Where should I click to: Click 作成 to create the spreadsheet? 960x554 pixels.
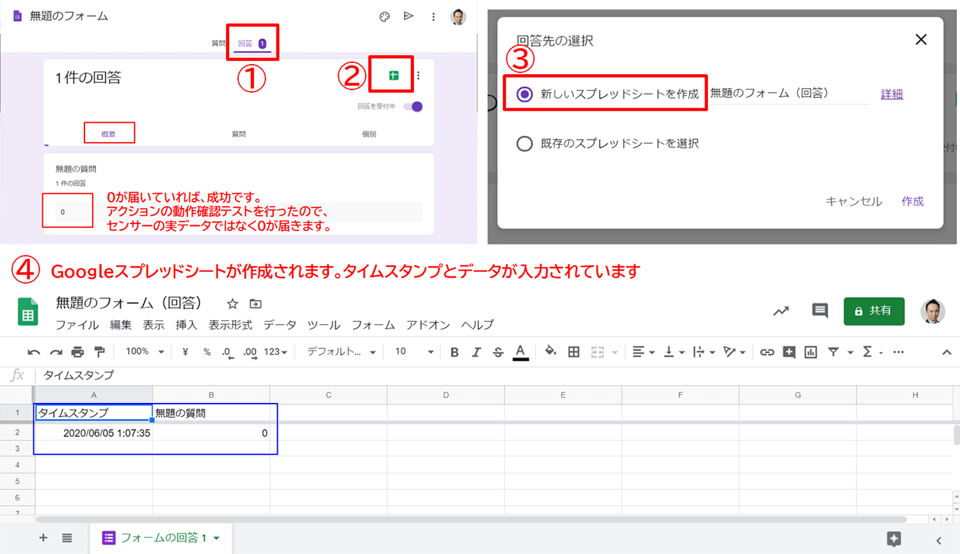(913, 202)
